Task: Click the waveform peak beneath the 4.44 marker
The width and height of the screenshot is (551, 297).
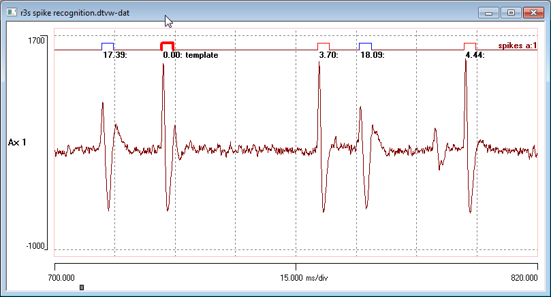Action: coord(467,60)
